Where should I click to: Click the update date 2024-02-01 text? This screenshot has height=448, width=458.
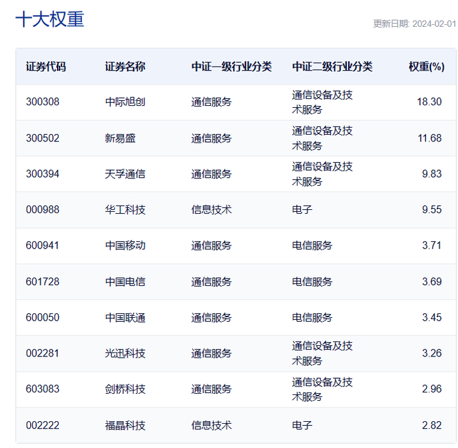click(434, 24)
